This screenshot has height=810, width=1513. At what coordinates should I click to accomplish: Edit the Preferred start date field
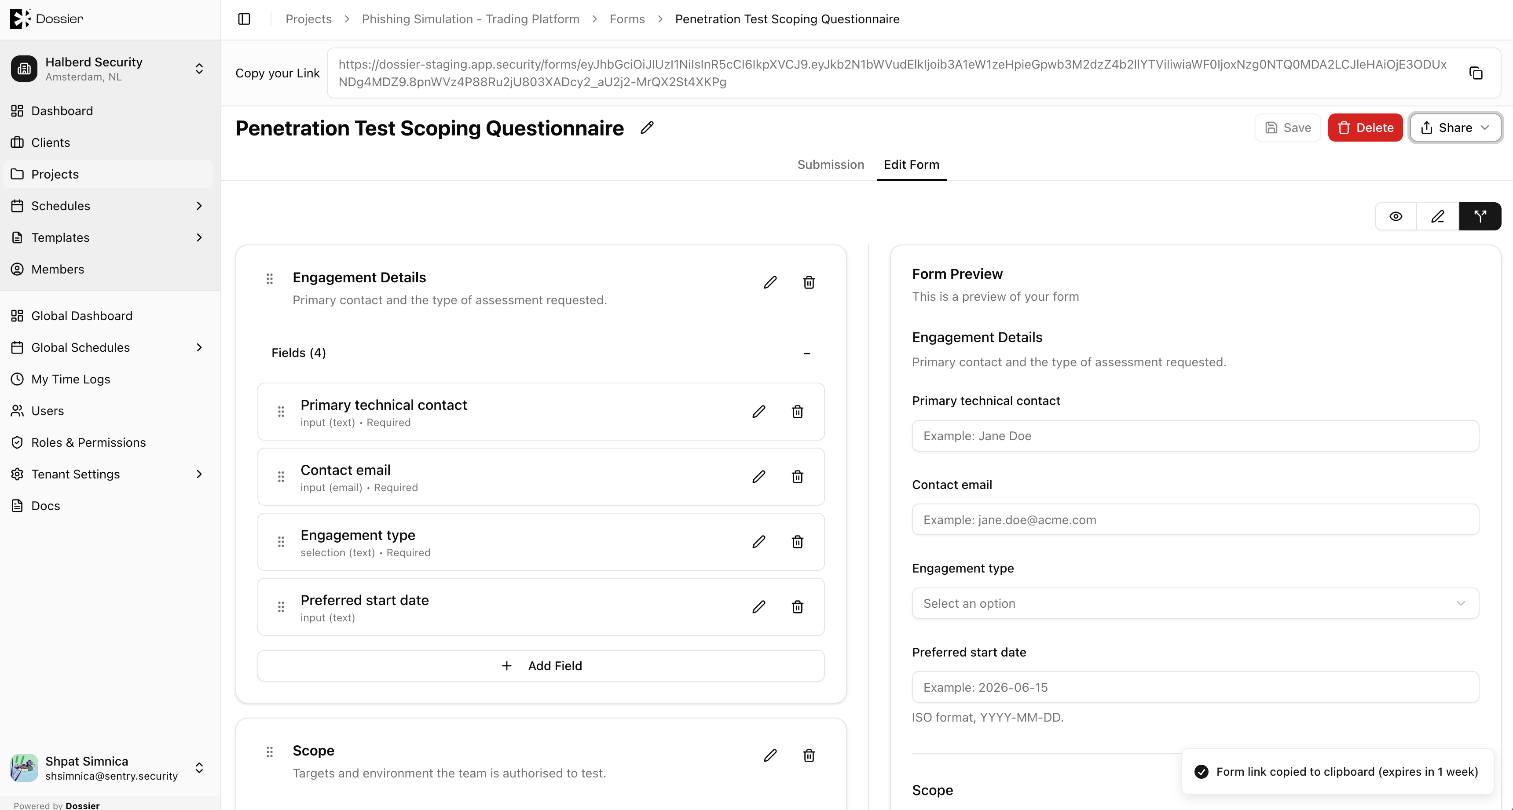(x=759, y=607)
